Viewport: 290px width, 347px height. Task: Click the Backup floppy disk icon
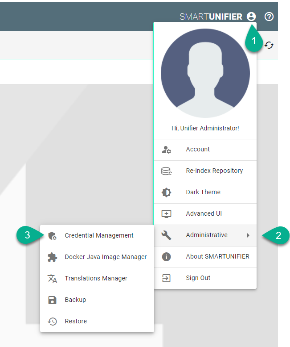[53, 300]
